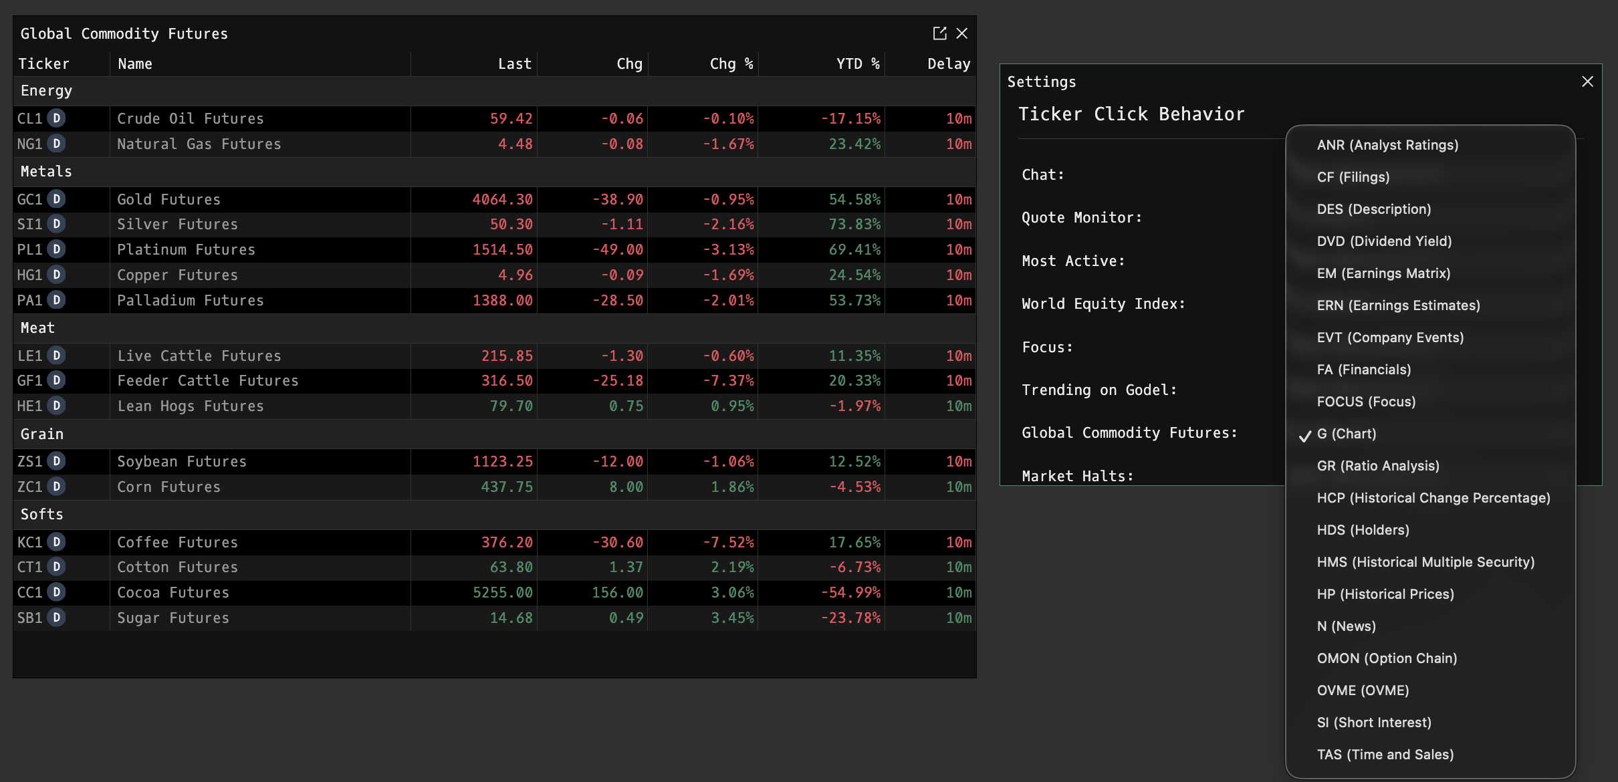Image resolution: width=1618 pixels, height=782 pixels.
Task: Choose EVT (Company Events) option
Action: (1430, 338)
